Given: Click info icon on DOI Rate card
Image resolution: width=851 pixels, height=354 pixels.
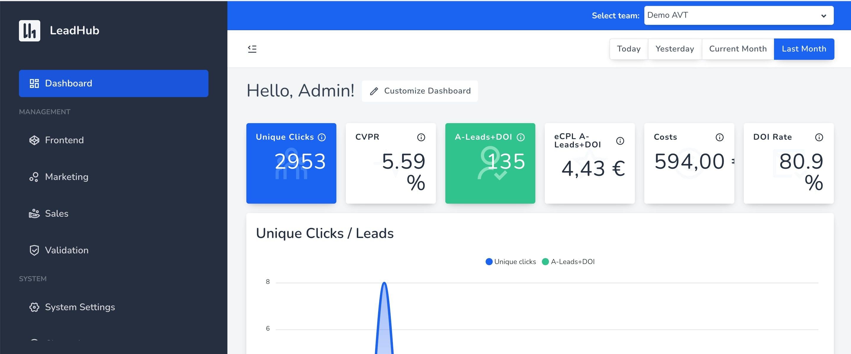Looking at the screenshot, I should point(819,137).
